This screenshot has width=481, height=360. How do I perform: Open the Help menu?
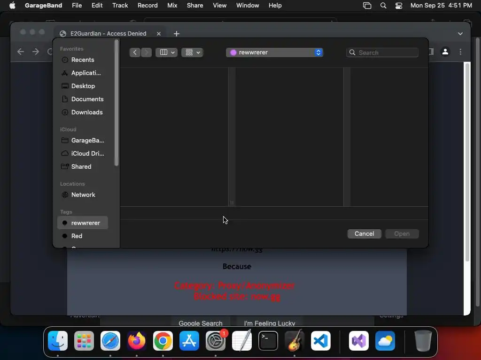[275, 6]
